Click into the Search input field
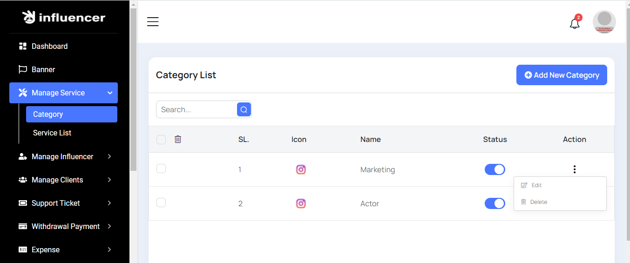This screenshot has width=630, height=263. (x=196, y=109)
